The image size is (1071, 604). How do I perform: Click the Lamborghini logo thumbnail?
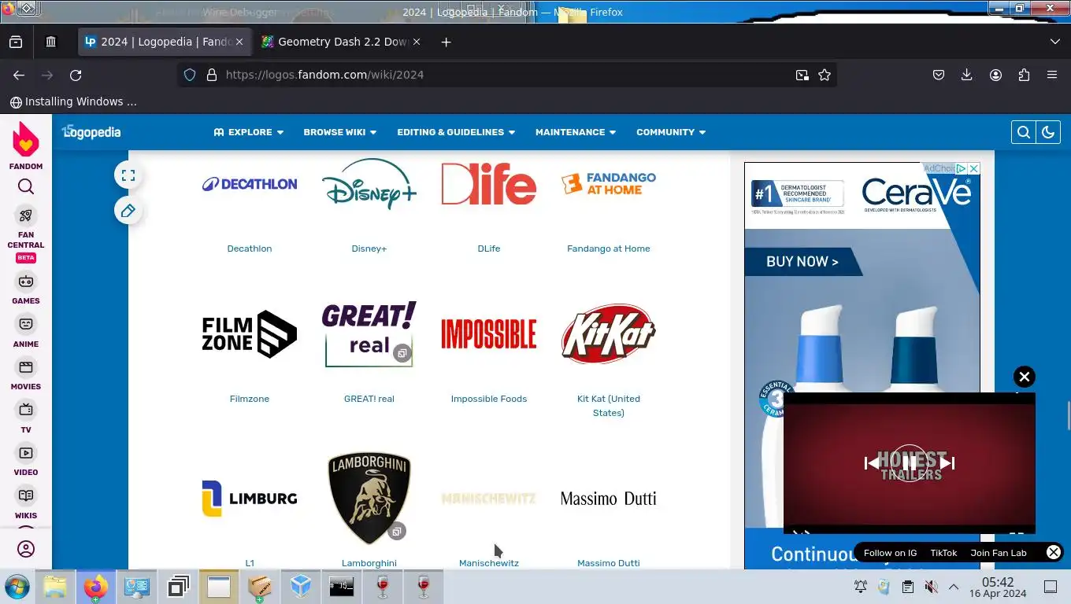click(x=369, y=499)
